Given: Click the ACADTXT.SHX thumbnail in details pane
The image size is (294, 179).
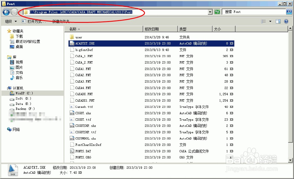Looking at the screenshot, I should coord(13,170).
